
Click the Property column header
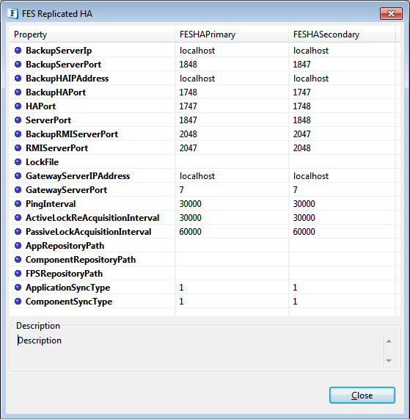coord(92,34)
